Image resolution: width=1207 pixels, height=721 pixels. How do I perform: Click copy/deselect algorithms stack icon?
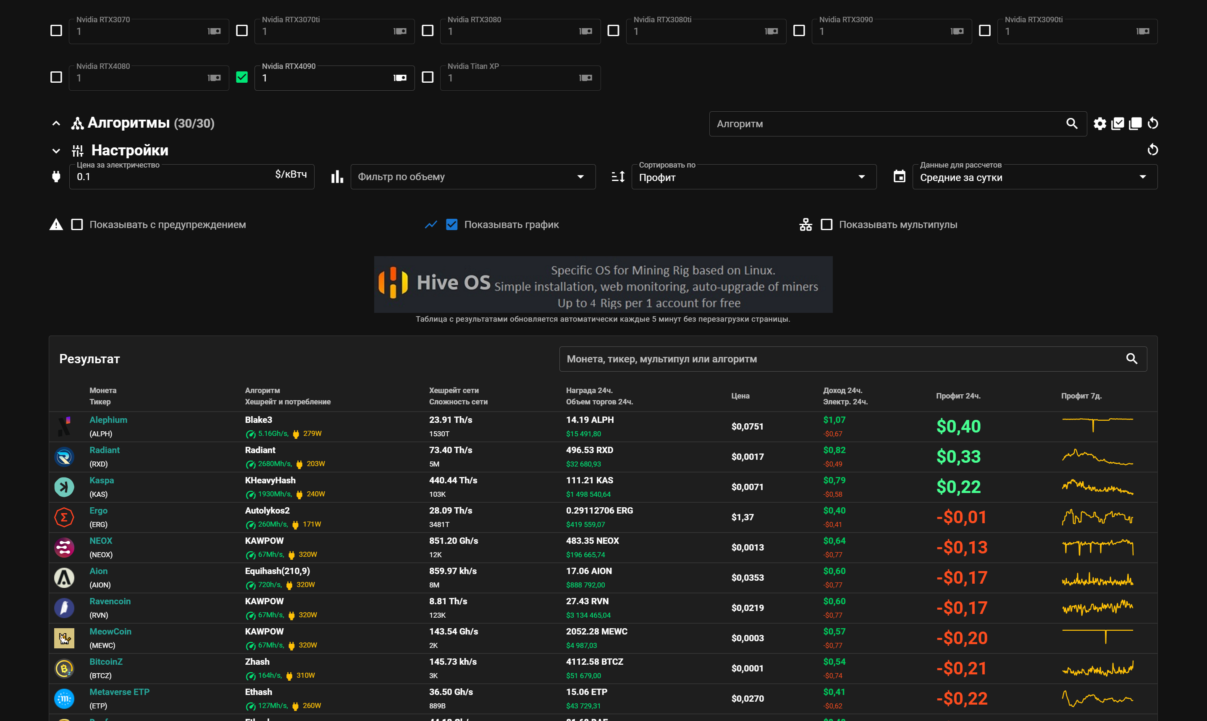coord(1135,123)
